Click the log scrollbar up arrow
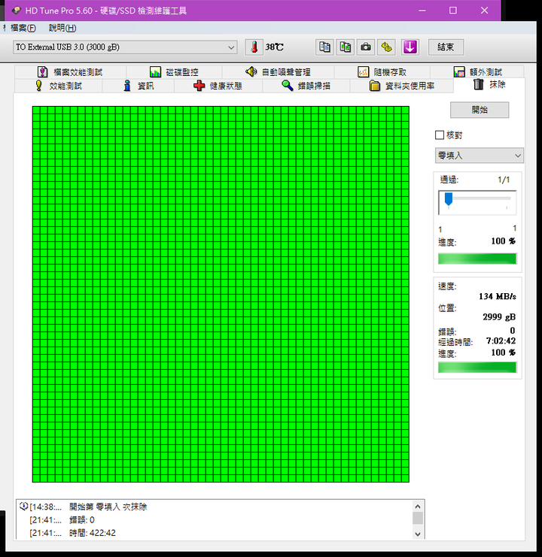The width and height of the screenshot is (542, 557). point(418,506)
